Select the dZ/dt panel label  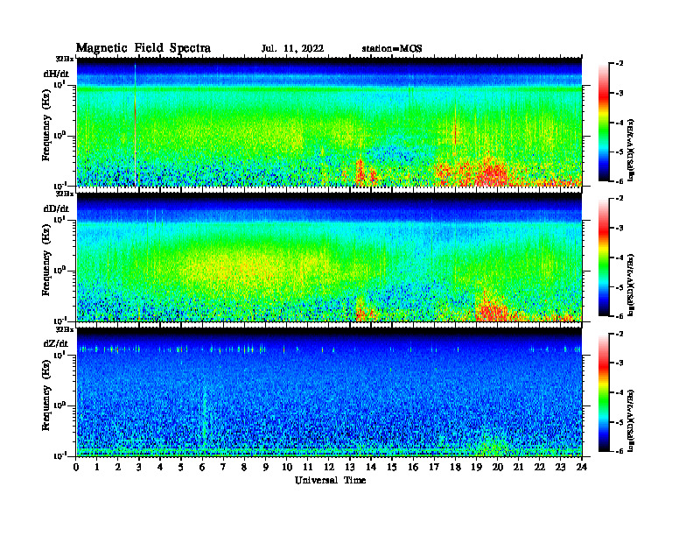[56, 343]
